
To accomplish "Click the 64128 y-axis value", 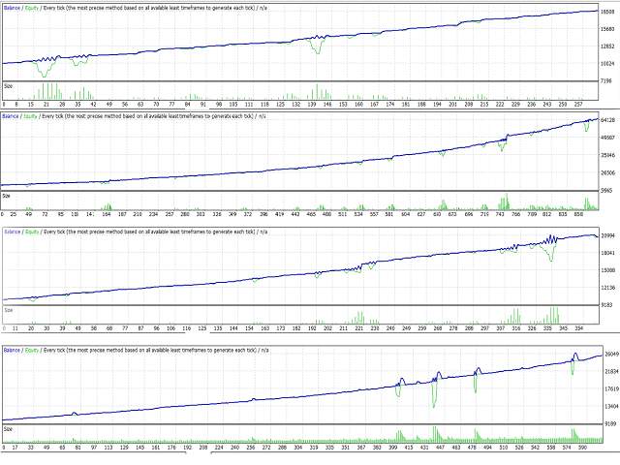I will (607, 120).
